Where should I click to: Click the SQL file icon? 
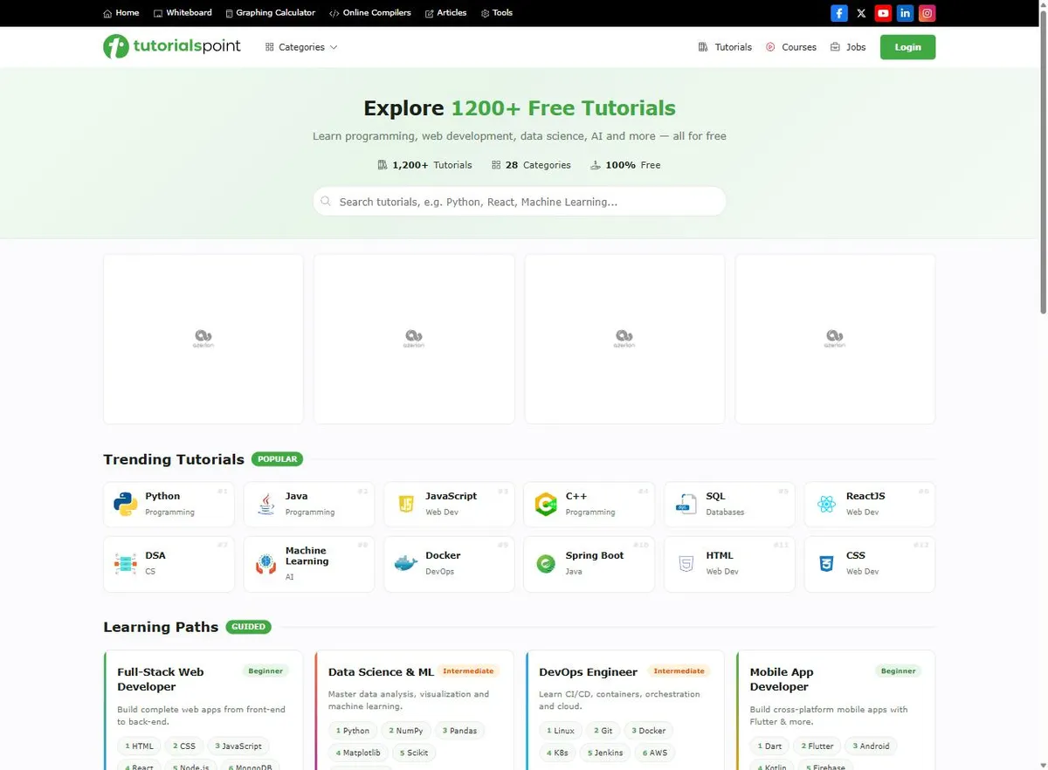click(686, 504)
